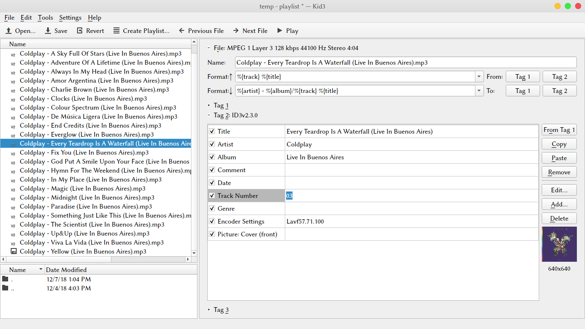Screen dimensions: 585x329
Task: Open the %{track} %{title} format dropdown
Action: (479, 77)
